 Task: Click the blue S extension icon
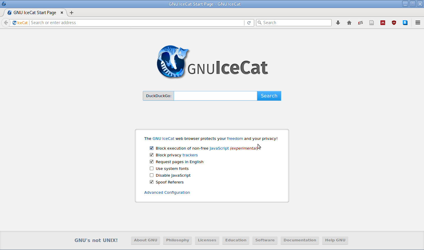coord(405,23)
